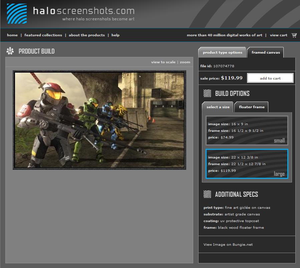This screenshot has width=300, height=268.
Task: Open the select a size tab
Action: pos(218,107)
